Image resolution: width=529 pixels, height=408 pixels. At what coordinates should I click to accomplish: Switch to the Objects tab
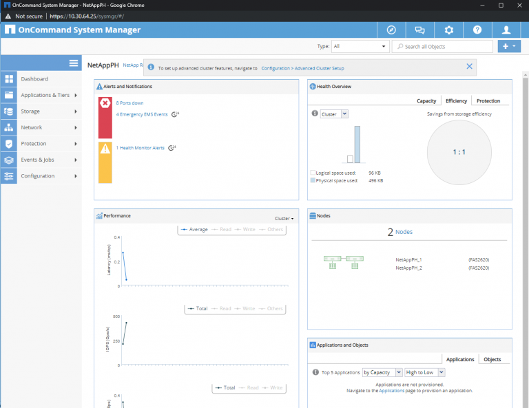pos(492,359)
